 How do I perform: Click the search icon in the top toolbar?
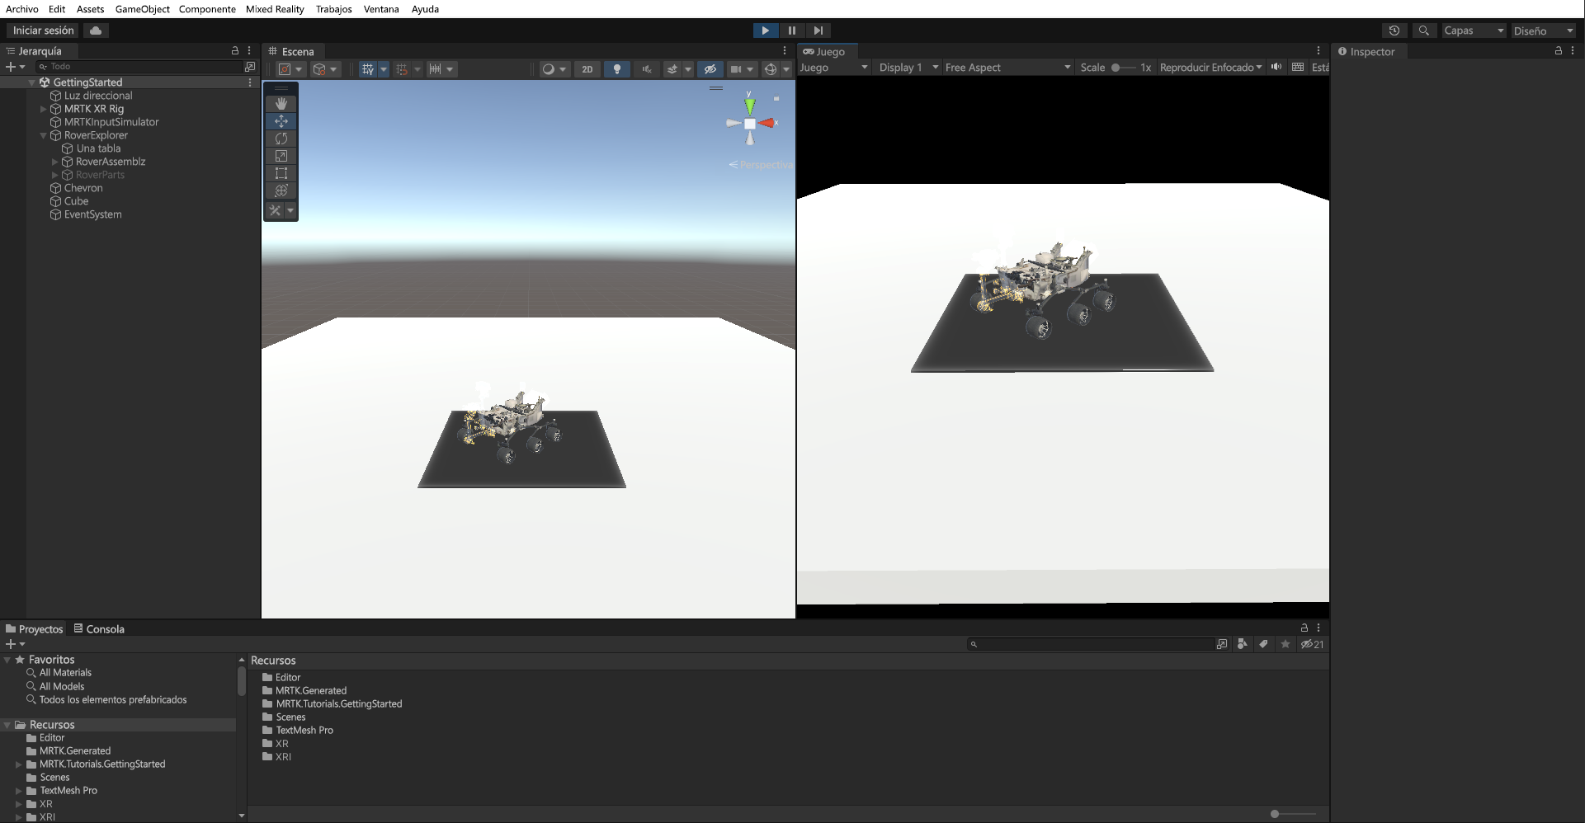pos(1424,30)
